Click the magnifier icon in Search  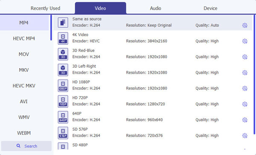coord(18,146)
